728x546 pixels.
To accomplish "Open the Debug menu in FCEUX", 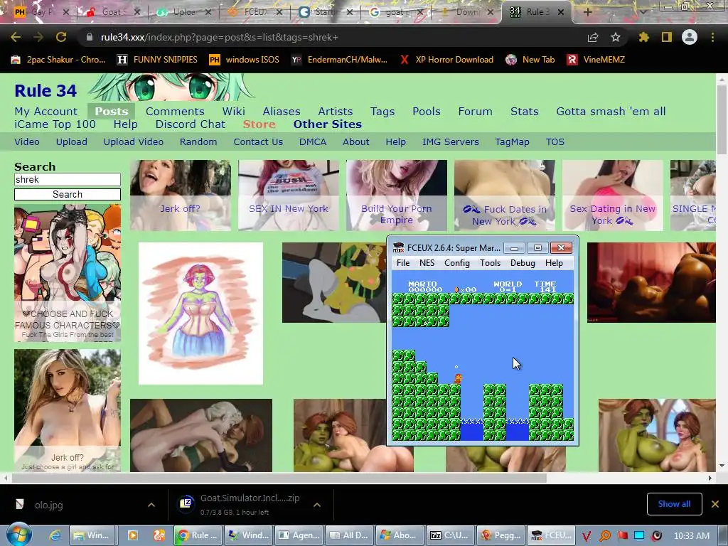I will [x=523, y=263].
